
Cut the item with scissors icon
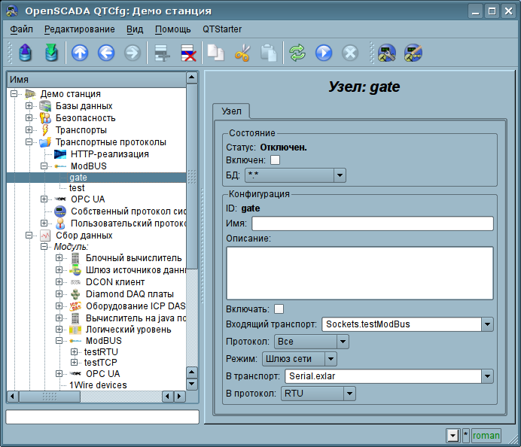point(242,53)
